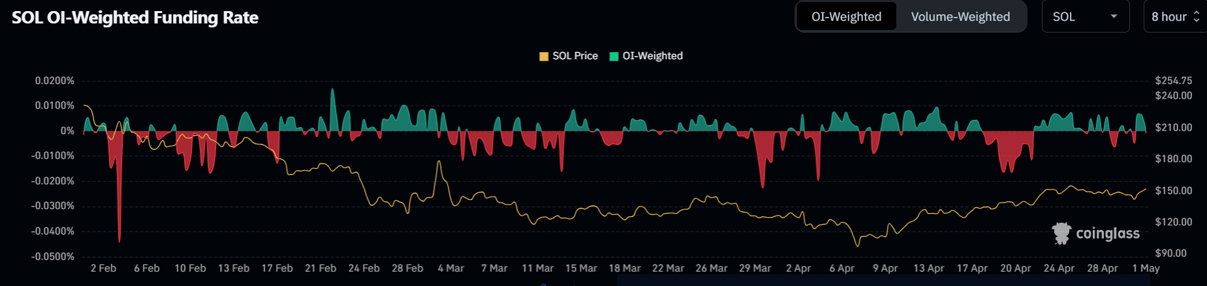The height and width of the screenshot is (286, 1207).
Task: Click the 1 May date label
Action: [1146, 268]
